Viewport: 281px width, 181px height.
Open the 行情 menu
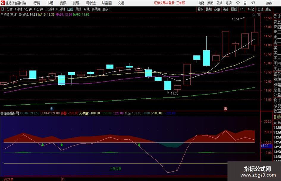click(x=37, y=3)
